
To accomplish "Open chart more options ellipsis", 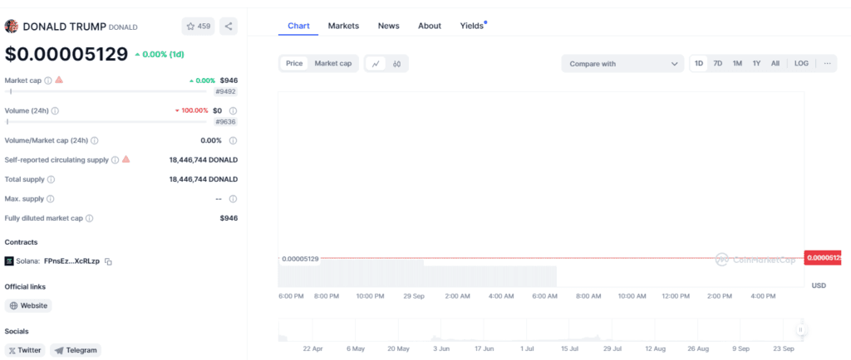I will [x=827, y=63].
